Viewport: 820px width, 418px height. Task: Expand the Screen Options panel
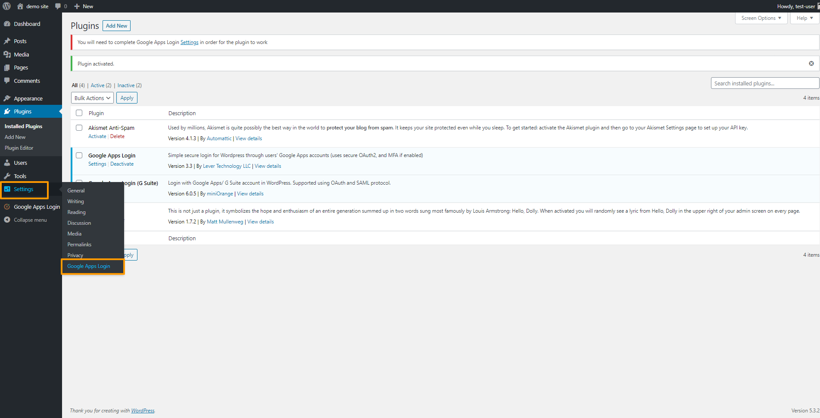point(761,18)
